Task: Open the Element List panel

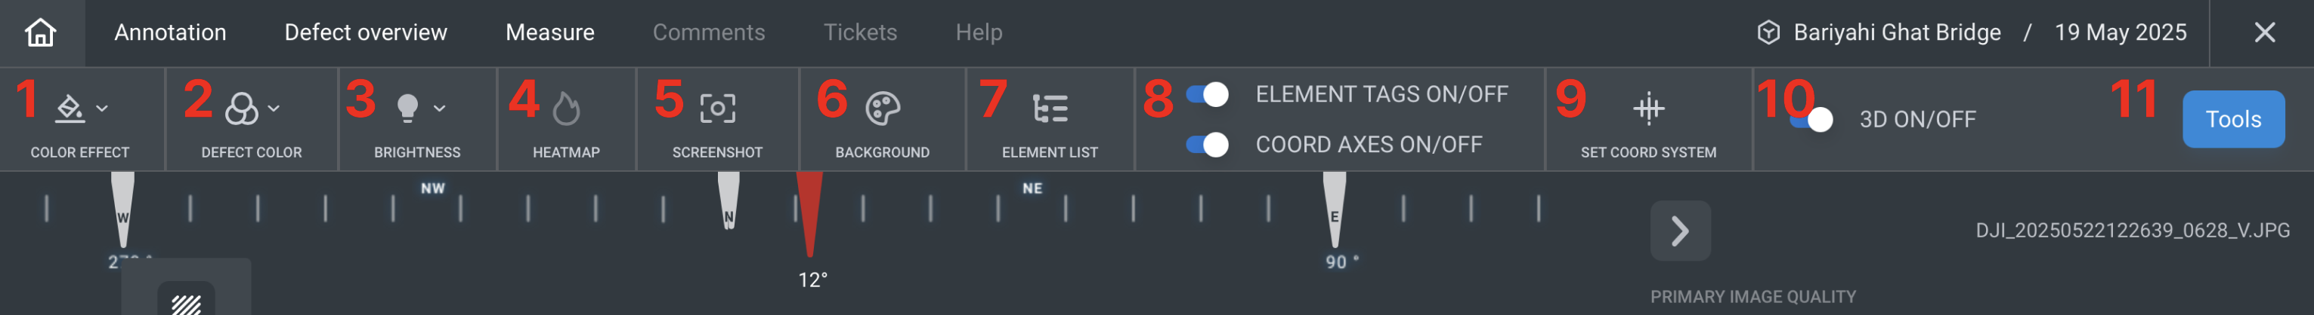Action: point(1049,109)
